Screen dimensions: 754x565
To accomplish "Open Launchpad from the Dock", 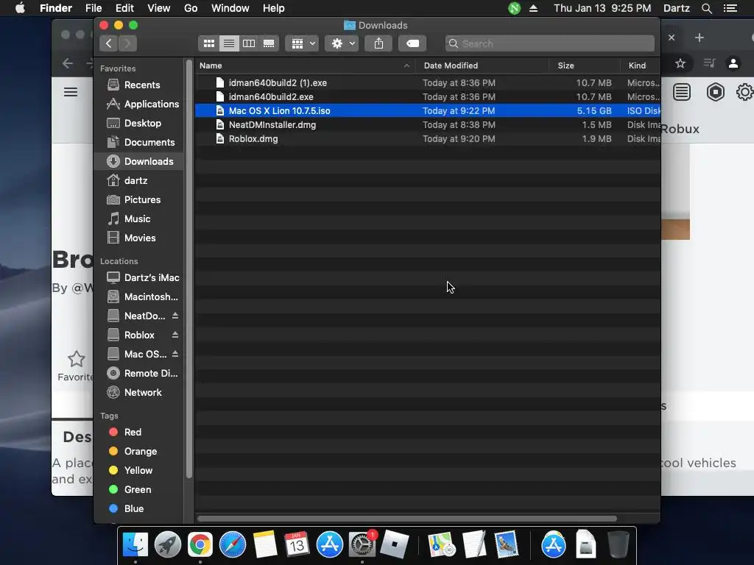I will point(168,545).
